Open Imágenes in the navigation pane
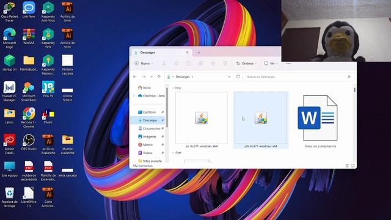 (x=149, y=137)
